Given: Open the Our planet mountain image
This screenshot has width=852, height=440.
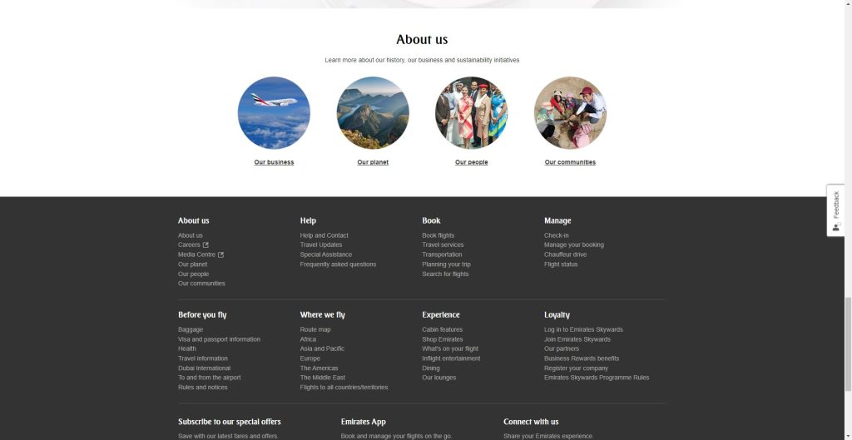Looking at the screenshot, I should (x=373, y=112).
